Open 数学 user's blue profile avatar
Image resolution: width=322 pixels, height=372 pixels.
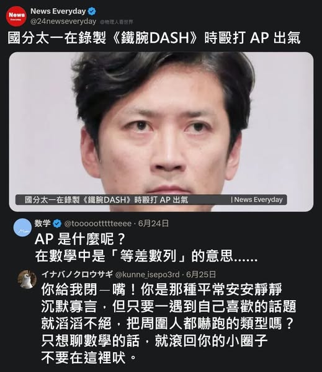[x=22, y=228]
